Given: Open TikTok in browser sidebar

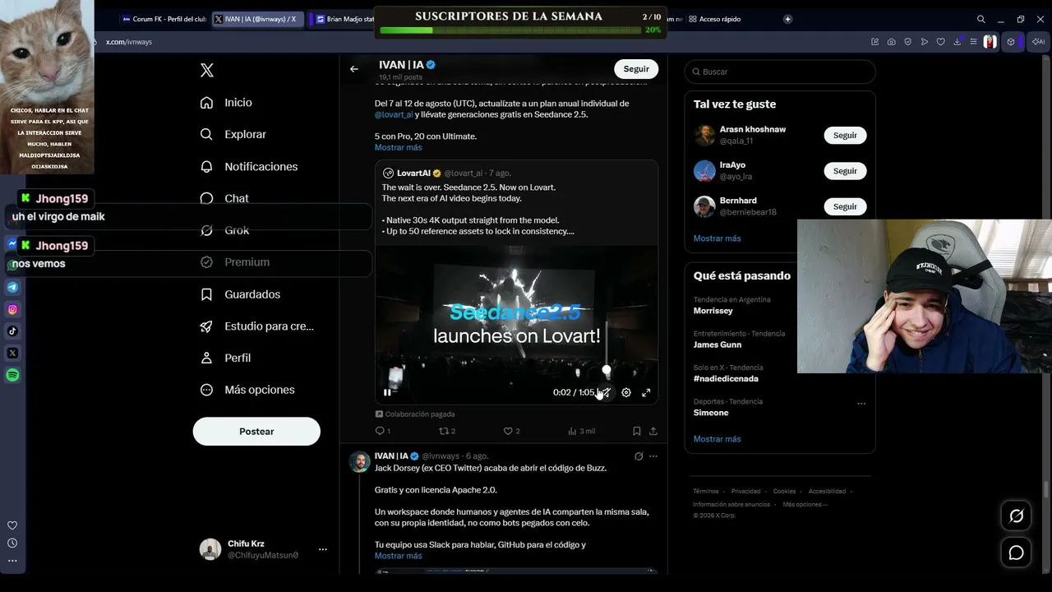Looking at the screenshot, I should pyautogui.click(x=12, y=331).
